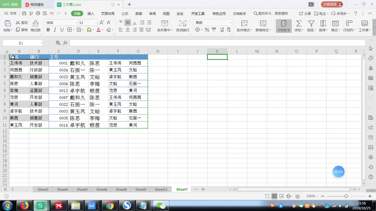Click the Merge and Center (合并居中) icon

(165, 24)
